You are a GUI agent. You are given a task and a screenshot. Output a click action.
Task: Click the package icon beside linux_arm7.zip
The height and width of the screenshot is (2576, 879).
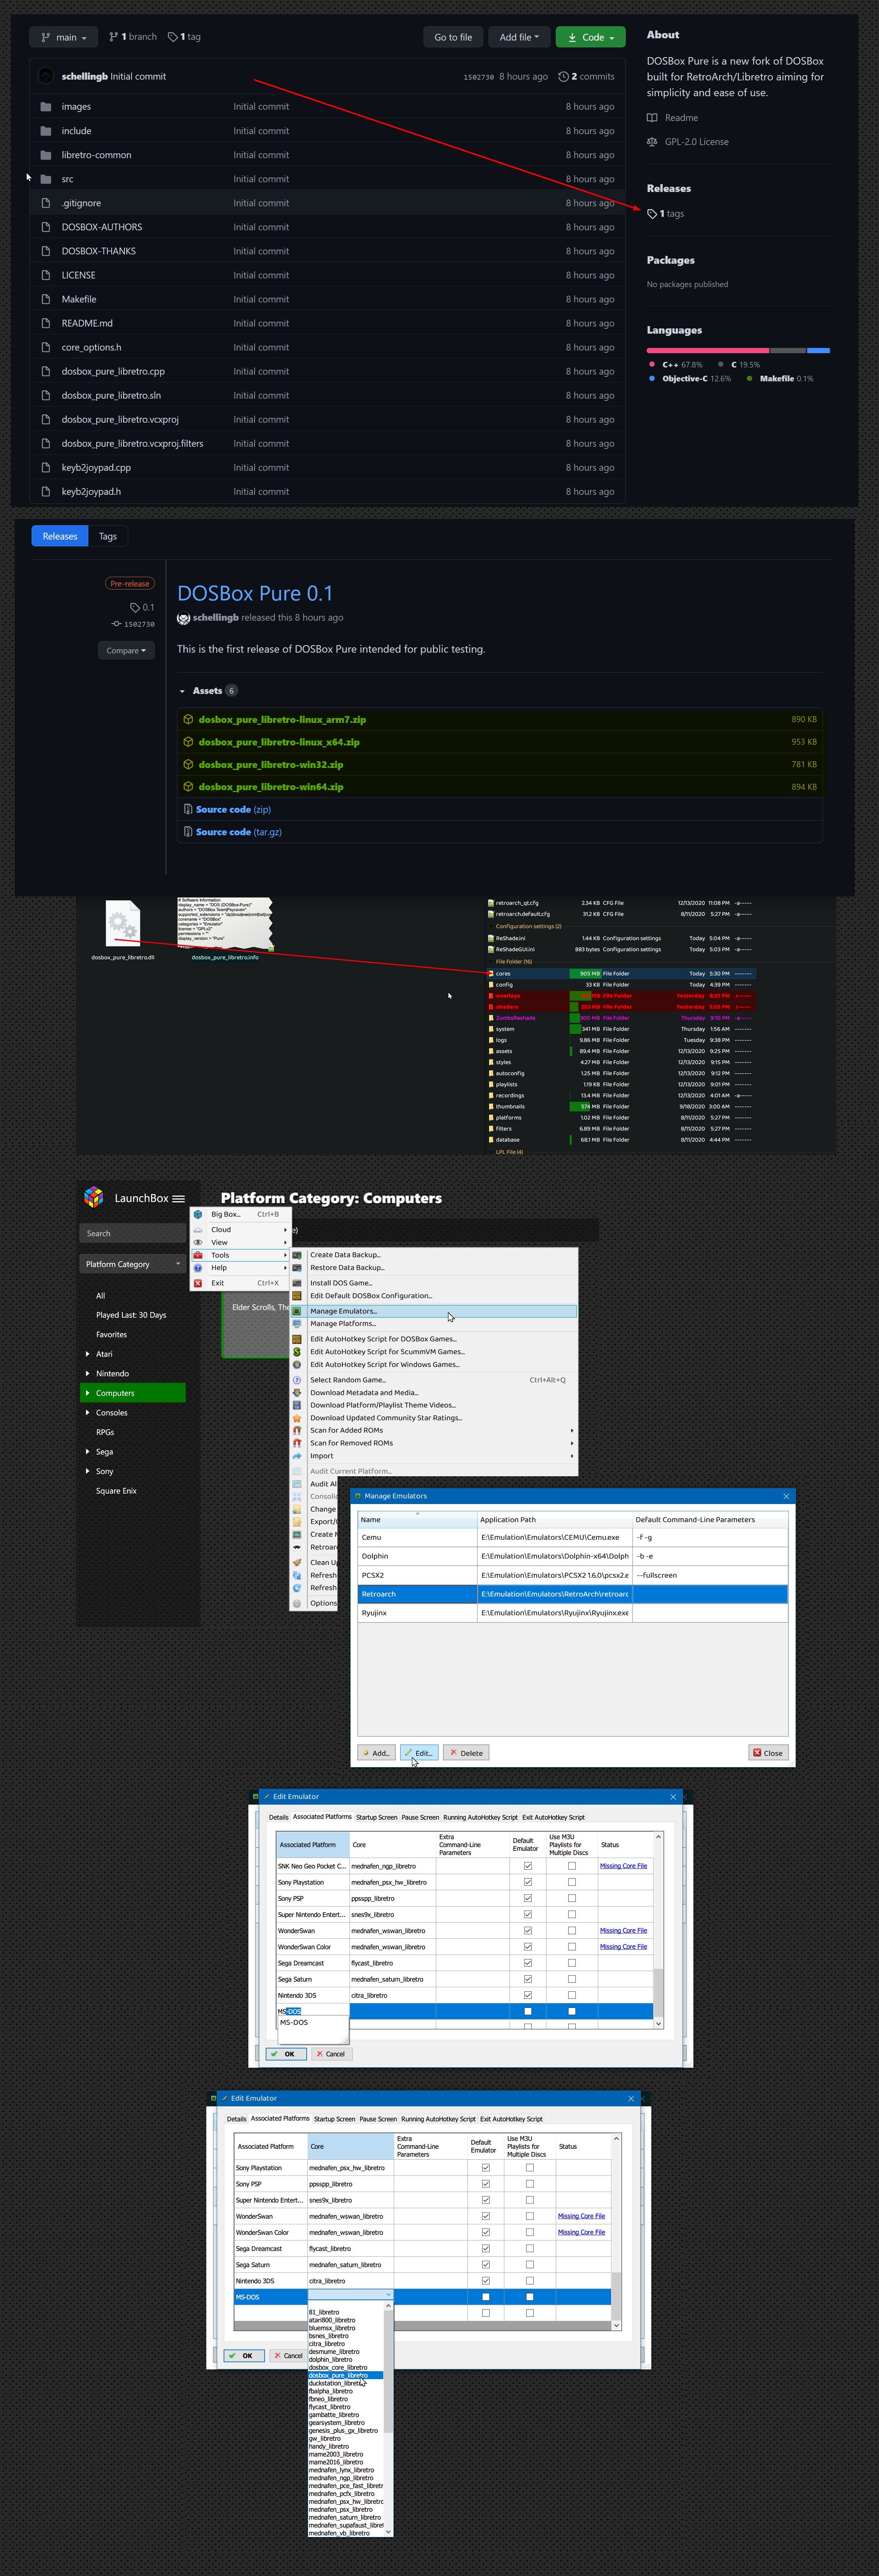coord(188,720)
